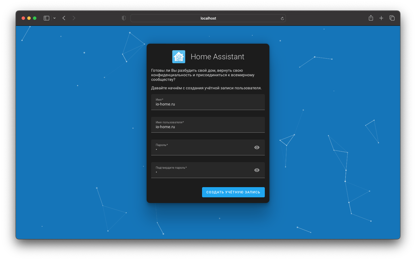Click the Safari tab overview icon

pos(392,18)
